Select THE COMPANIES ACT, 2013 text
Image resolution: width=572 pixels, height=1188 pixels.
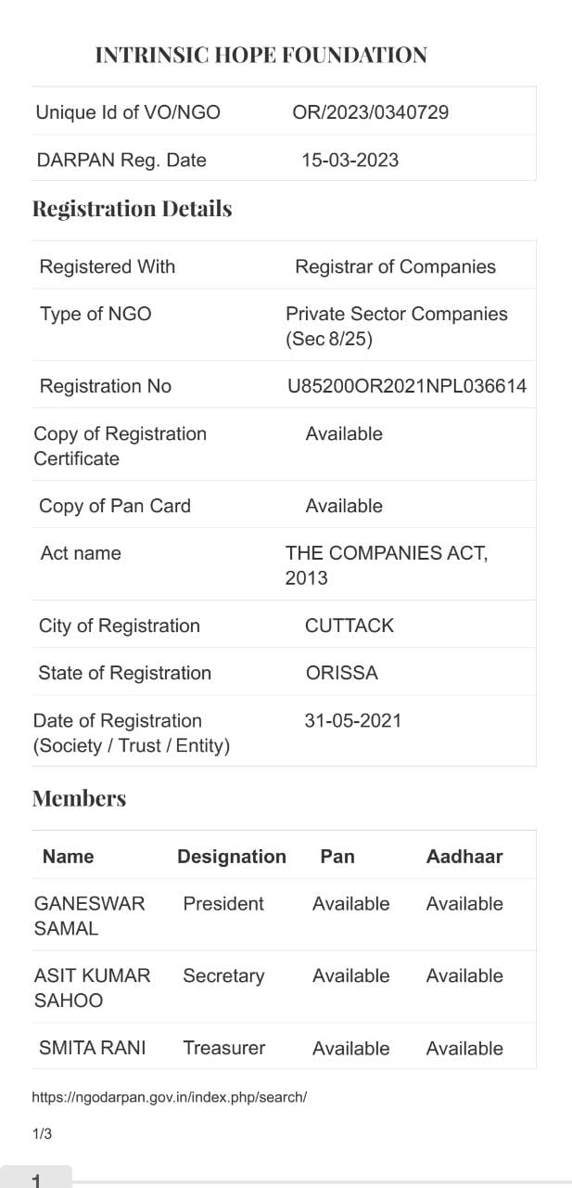click(386, 565)
